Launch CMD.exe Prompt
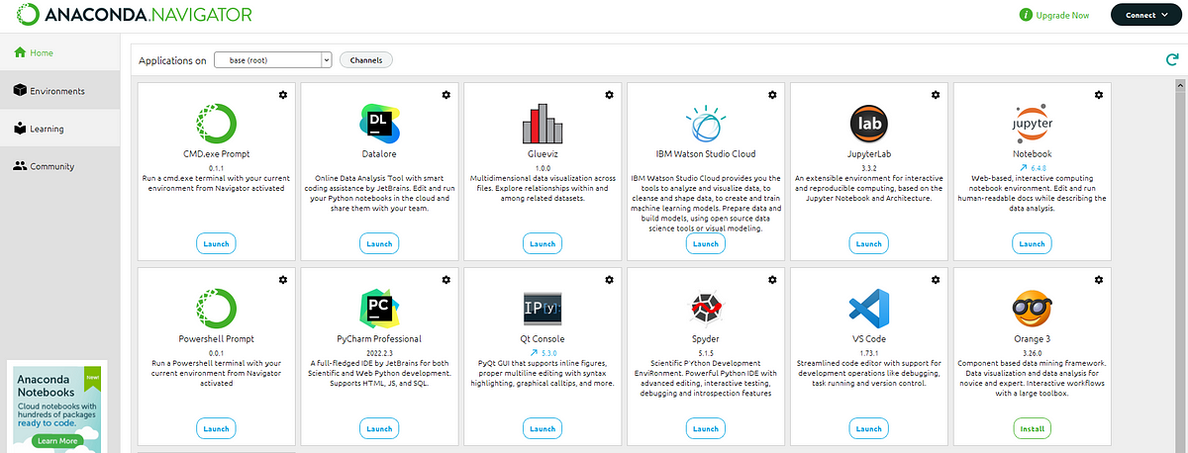 pyautogui.click(x=215, y=243)
